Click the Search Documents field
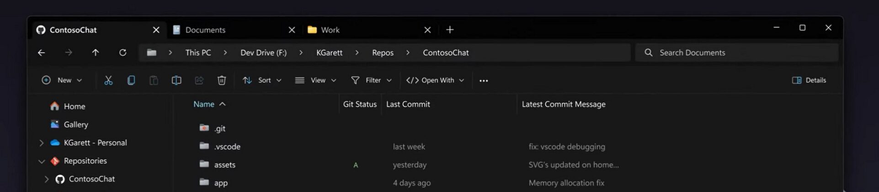The image size is (879, 192). click(737, 53)
